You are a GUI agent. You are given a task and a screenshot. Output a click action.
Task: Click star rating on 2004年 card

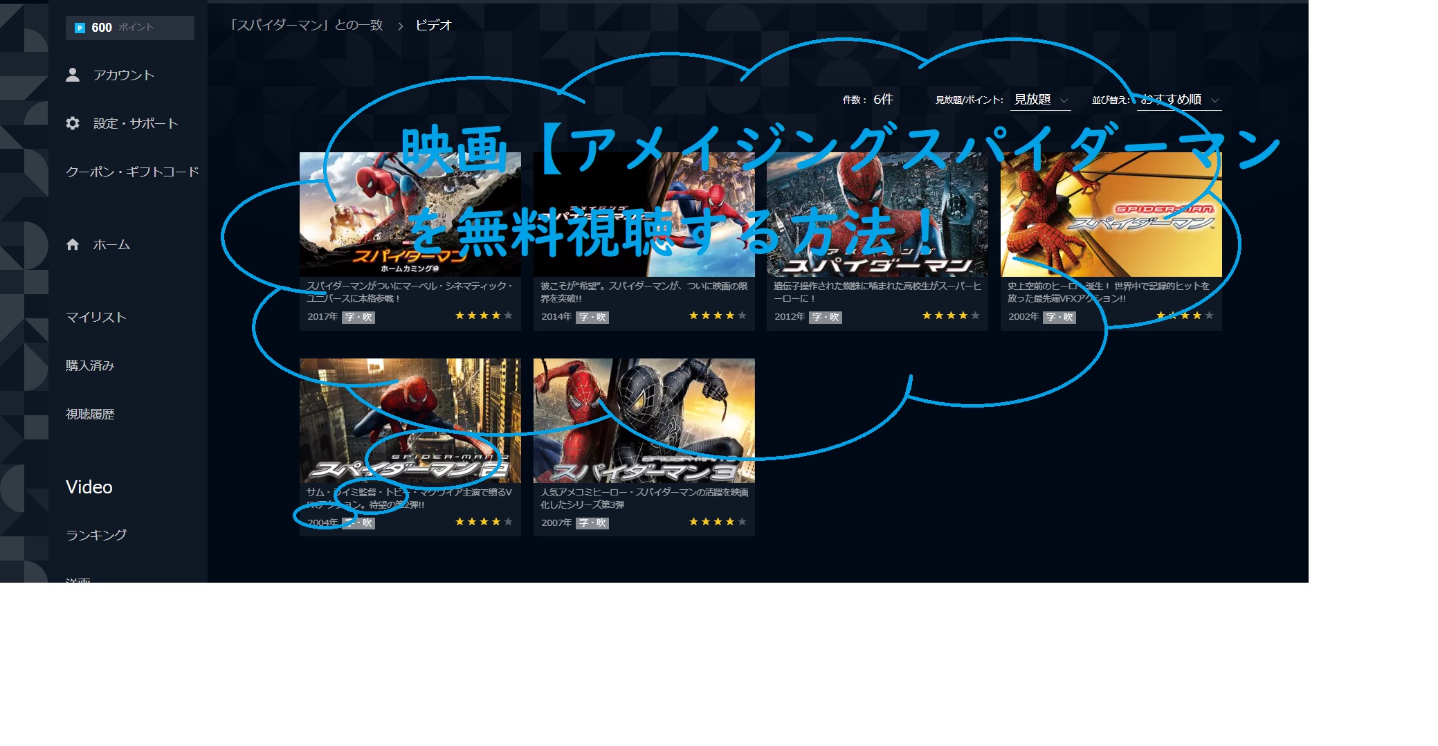tap(484, 522)
